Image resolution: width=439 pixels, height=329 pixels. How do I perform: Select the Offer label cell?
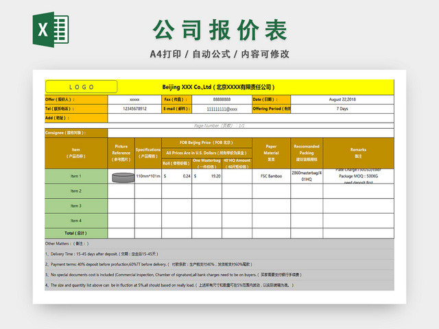click(76, 99)
